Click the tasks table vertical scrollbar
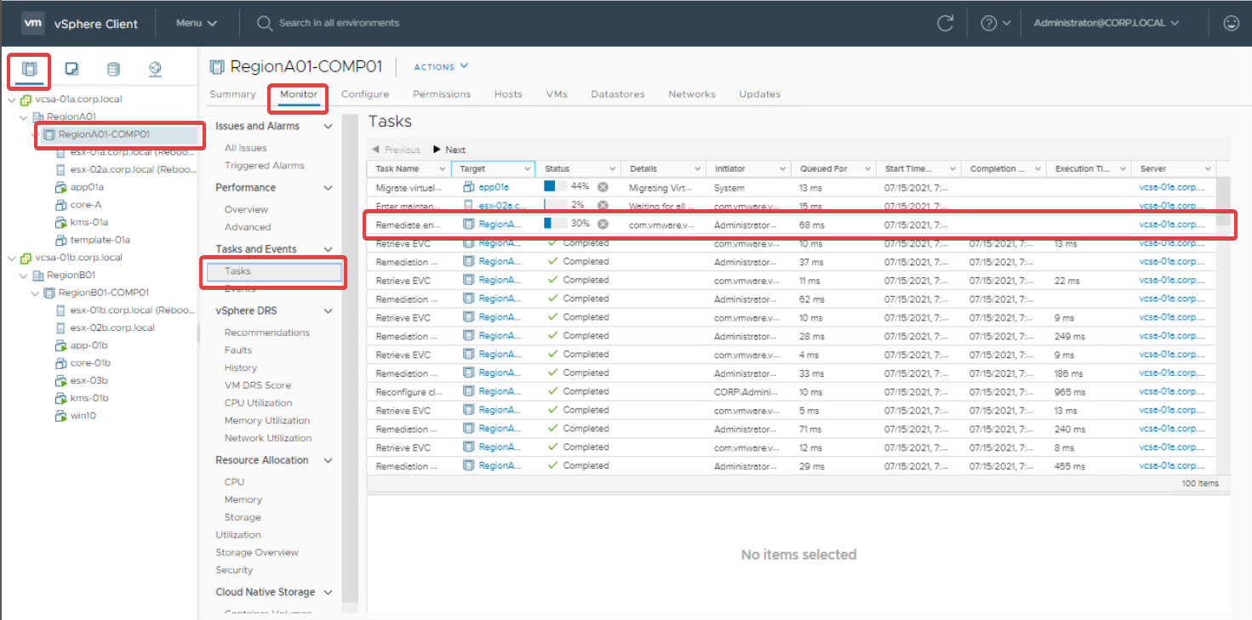The height and width of the screenshot is (620, 1252). click(x=1223, y=202)
